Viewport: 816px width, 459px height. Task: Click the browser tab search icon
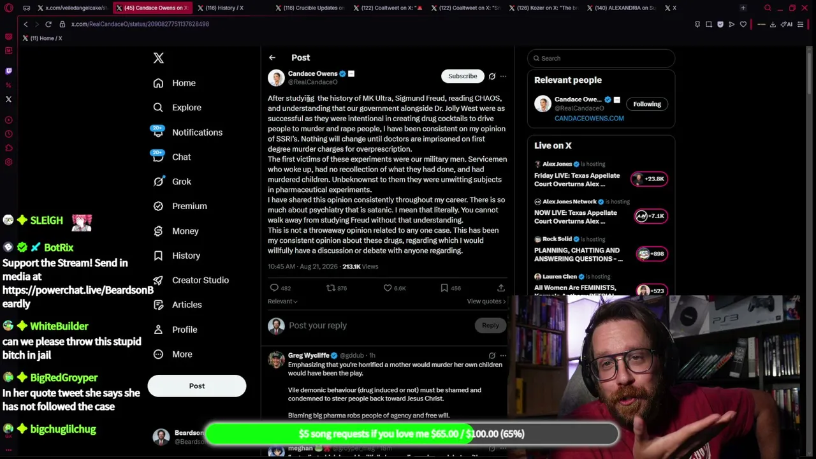coord(768,8)
